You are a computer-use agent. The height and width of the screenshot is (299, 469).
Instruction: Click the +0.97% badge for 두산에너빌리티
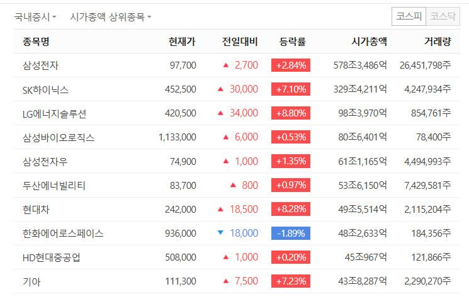(291, 185)
